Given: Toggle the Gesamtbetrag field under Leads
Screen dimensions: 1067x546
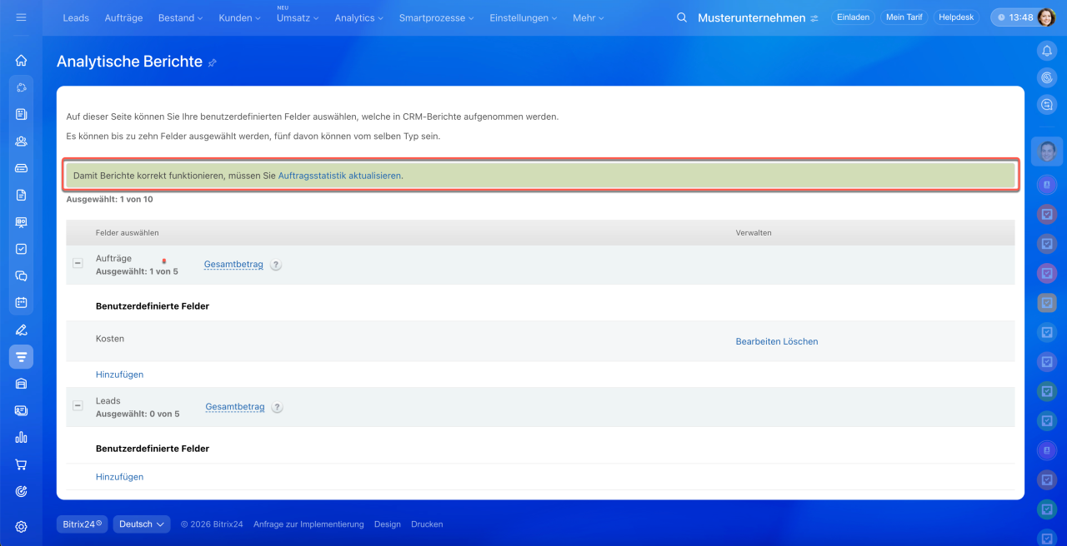Looking at the screenshot, I should tap(234, 407).
